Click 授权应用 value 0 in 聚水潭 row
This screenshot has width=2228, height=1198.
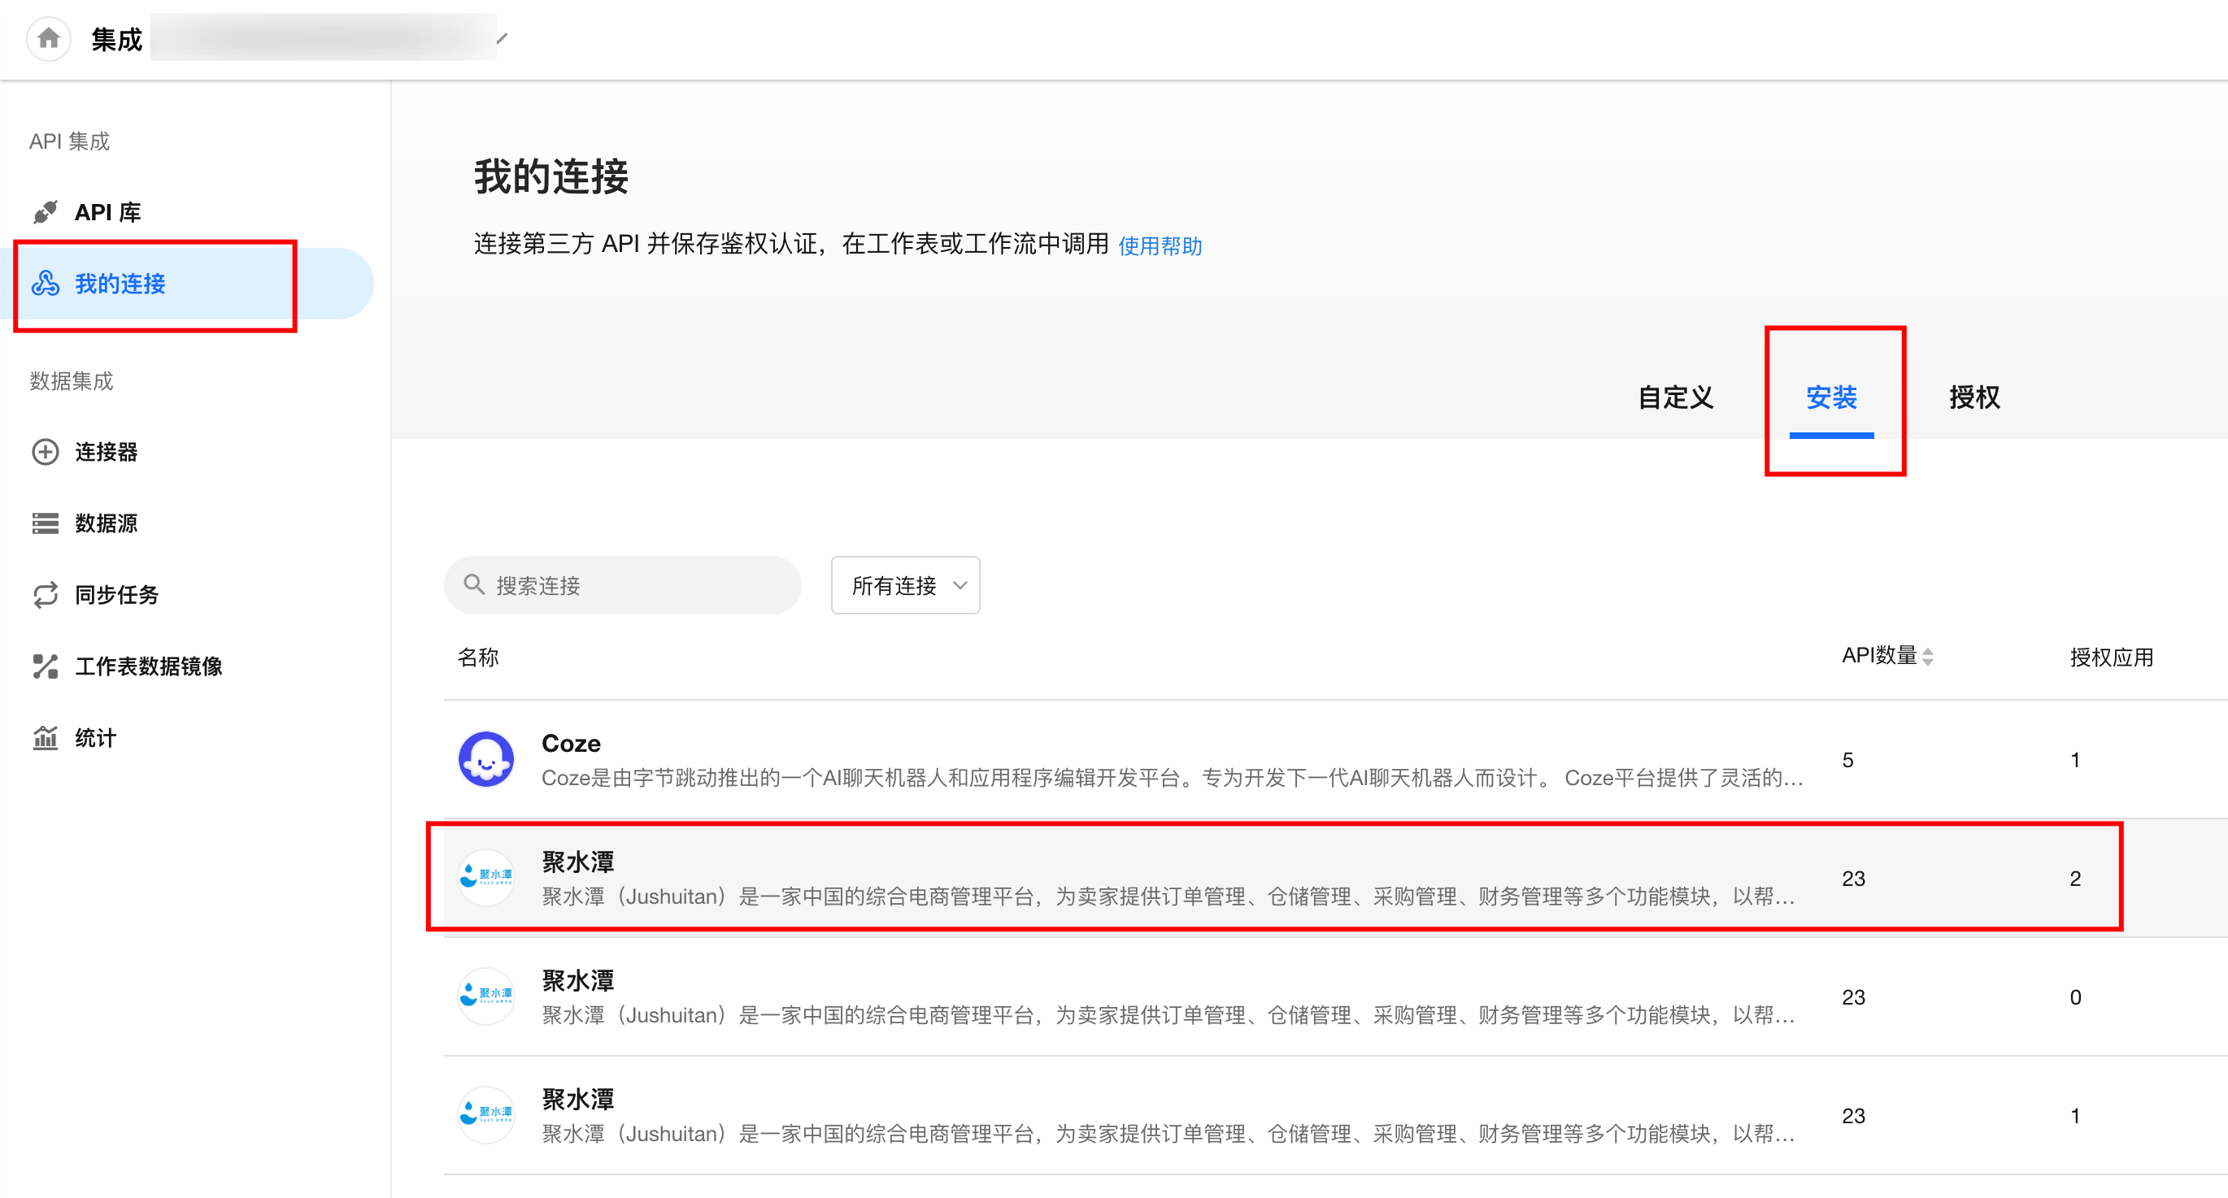[x=2075, y=996]
